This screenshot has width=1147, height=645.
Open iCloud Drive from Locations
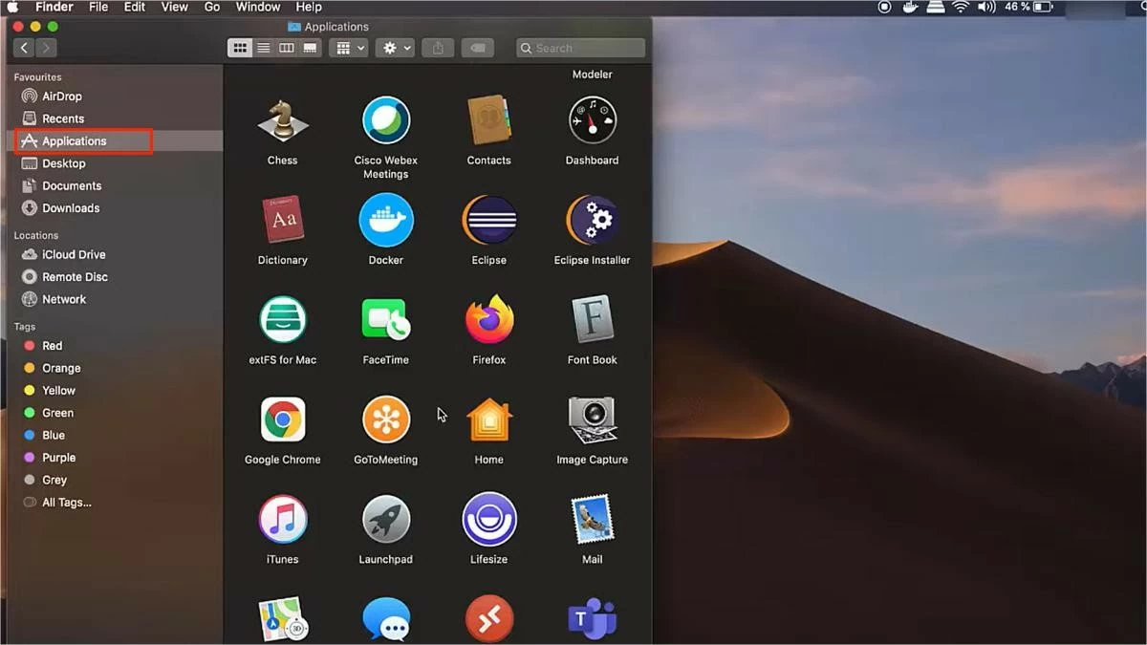click(72, 254)
